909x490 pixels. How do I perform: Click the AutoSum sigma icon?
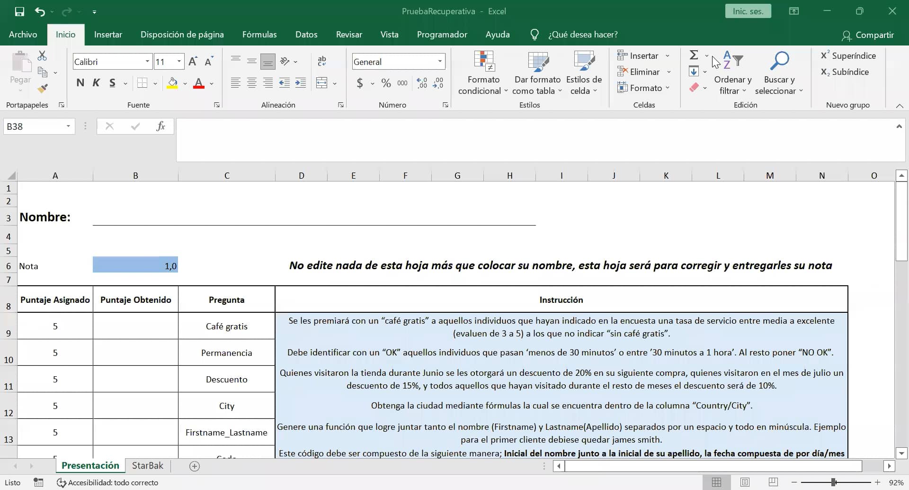pos(694,55)
